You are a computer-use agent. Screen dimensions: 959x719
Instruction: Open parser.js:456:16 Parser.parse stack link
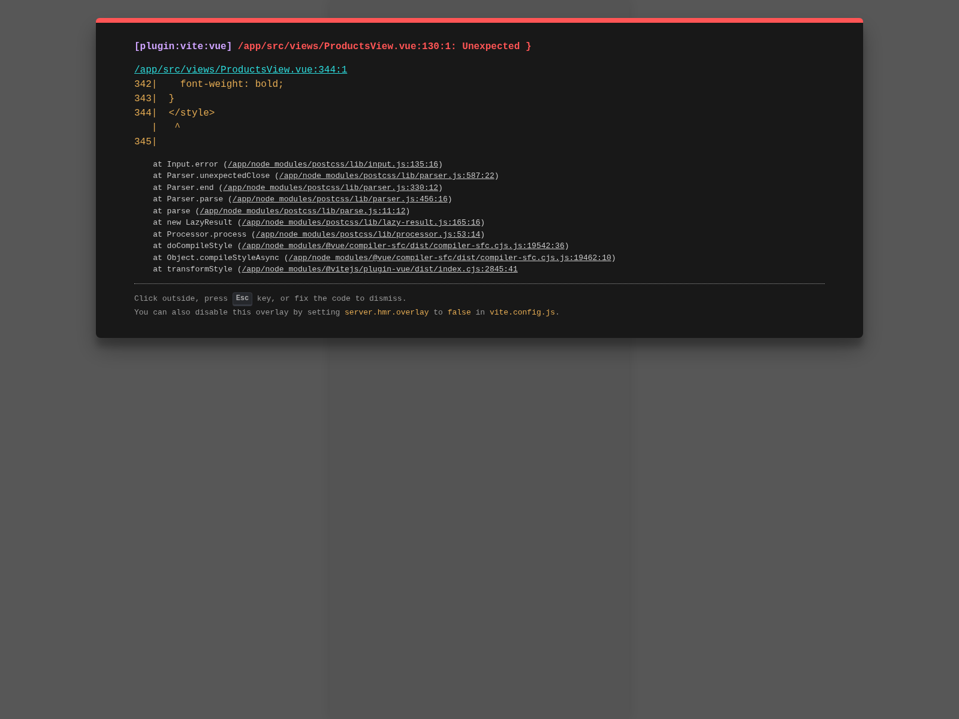coord(340,200)
